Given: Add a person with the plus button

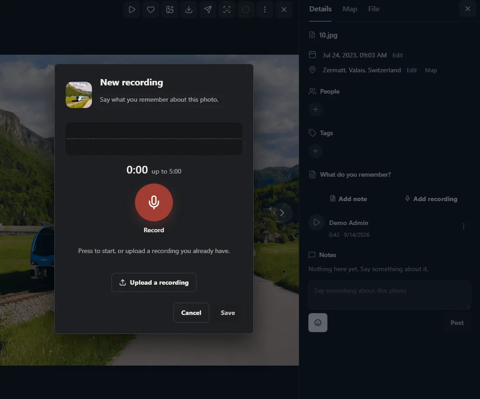Looking at the screenshot, I should click(x=315, y=109).
